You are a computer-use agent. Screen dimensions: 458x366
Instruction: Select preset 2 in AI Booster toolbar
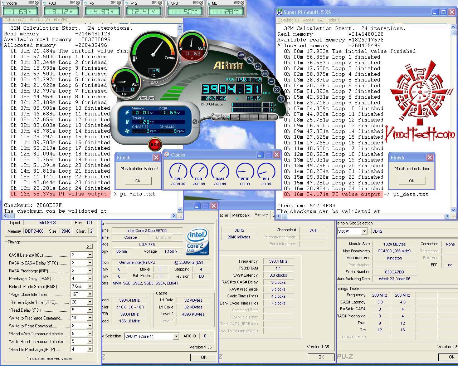pyautogui.click(x=254, y=117)
